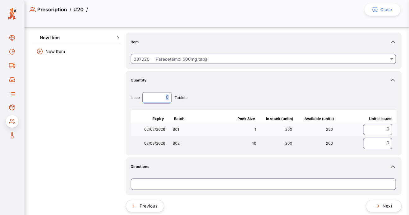Open the inbox tray sidebar icon

pyautogui.click(x=12, y=80)
